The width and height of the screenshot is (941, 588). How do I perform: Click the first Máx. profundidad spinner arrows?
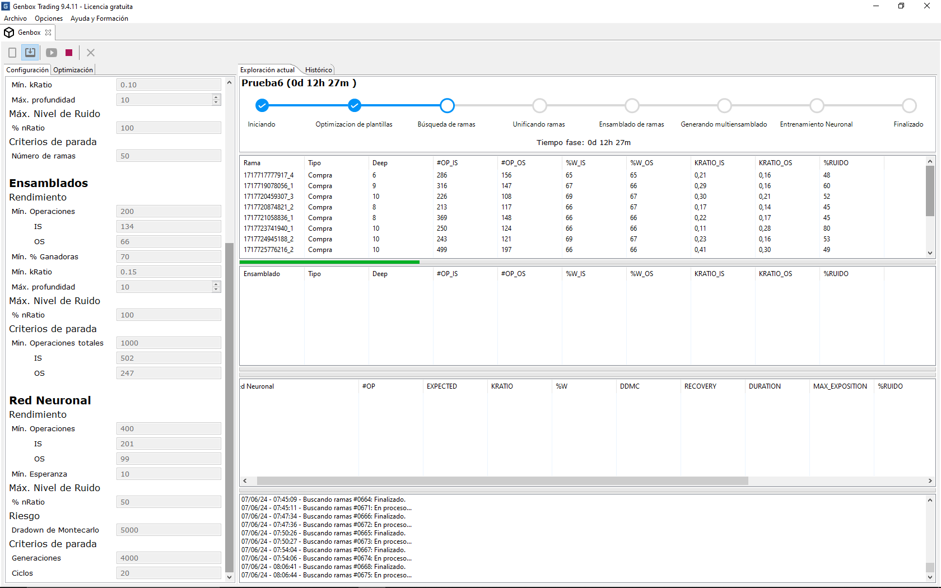tap(216, 100)
